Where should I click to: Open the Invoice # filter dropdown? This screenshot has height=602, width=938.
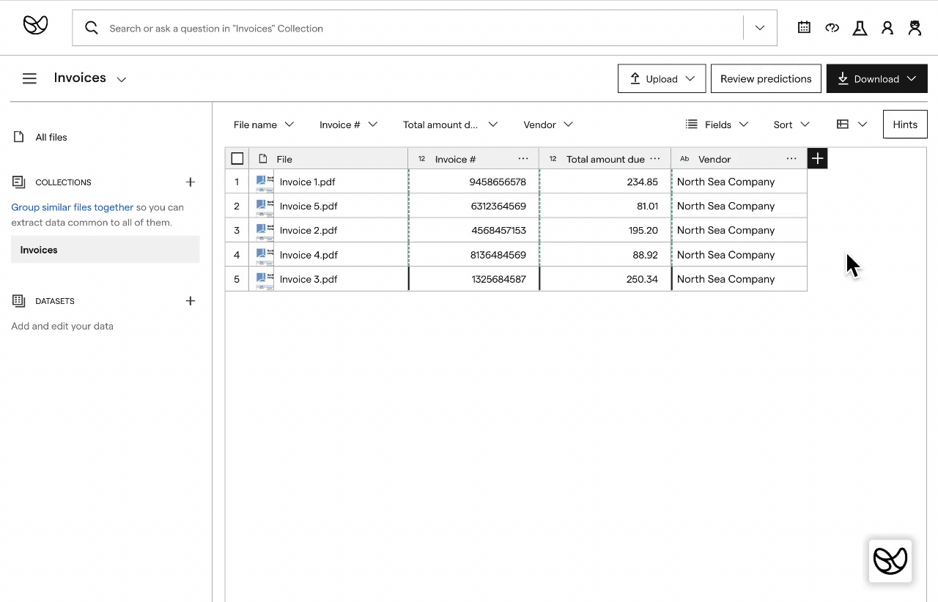349,125
